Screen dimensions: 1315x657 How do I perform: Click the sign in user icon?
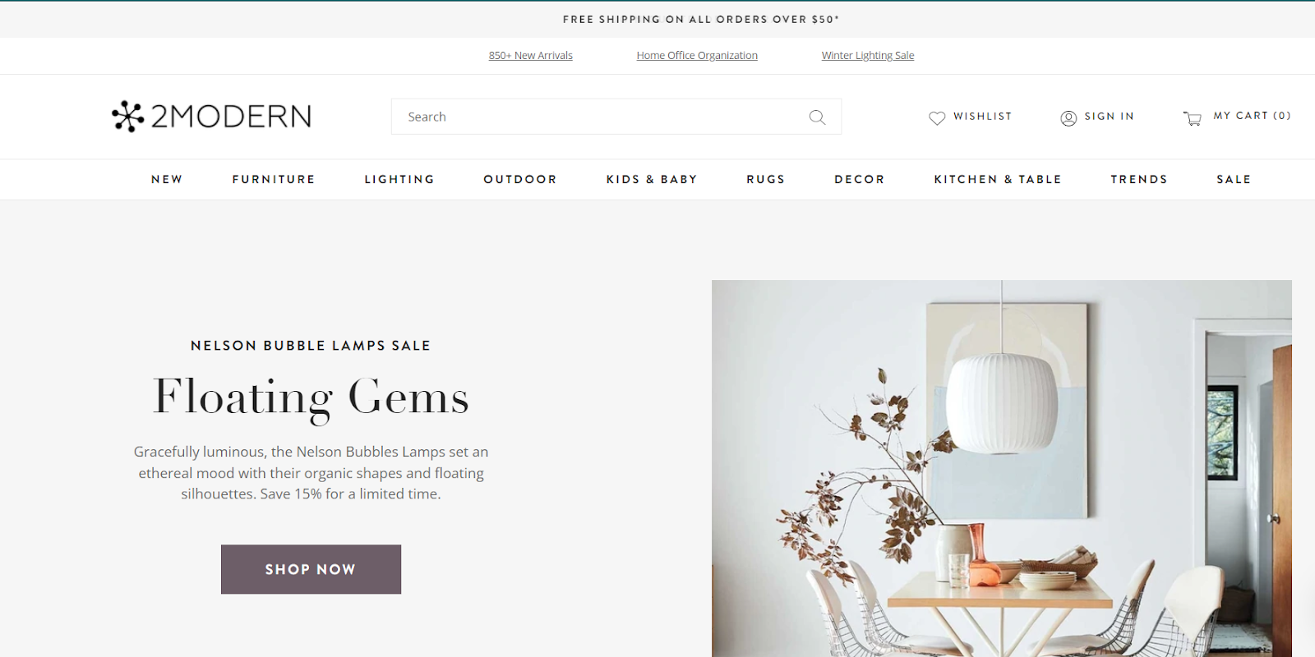click(1068, 118)
